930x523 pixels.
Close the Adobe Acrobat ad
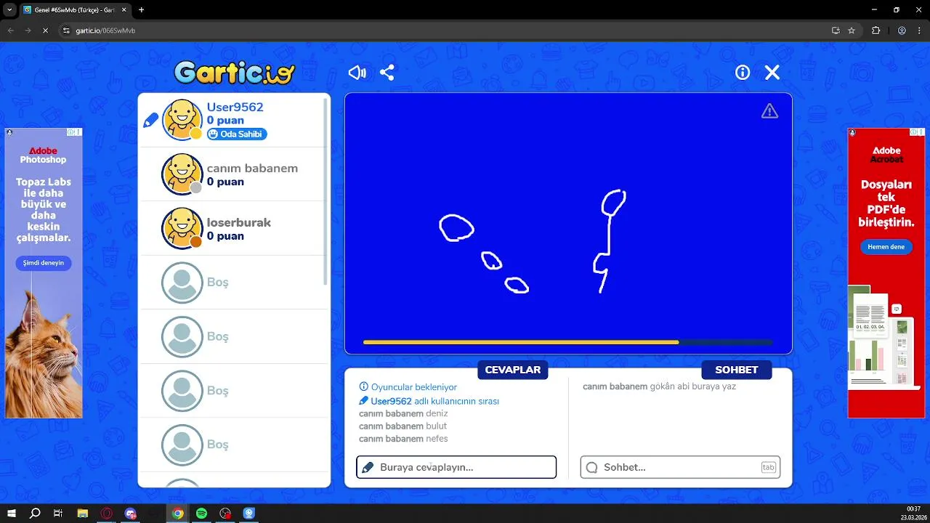(x=921, y=132)
